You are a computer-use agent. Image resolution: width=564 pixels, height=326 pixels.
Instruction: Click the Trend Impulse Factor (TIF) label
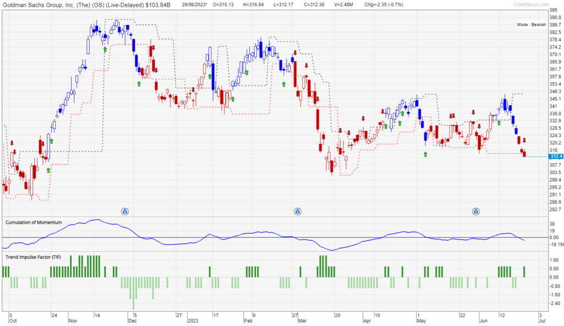[33, 257]
